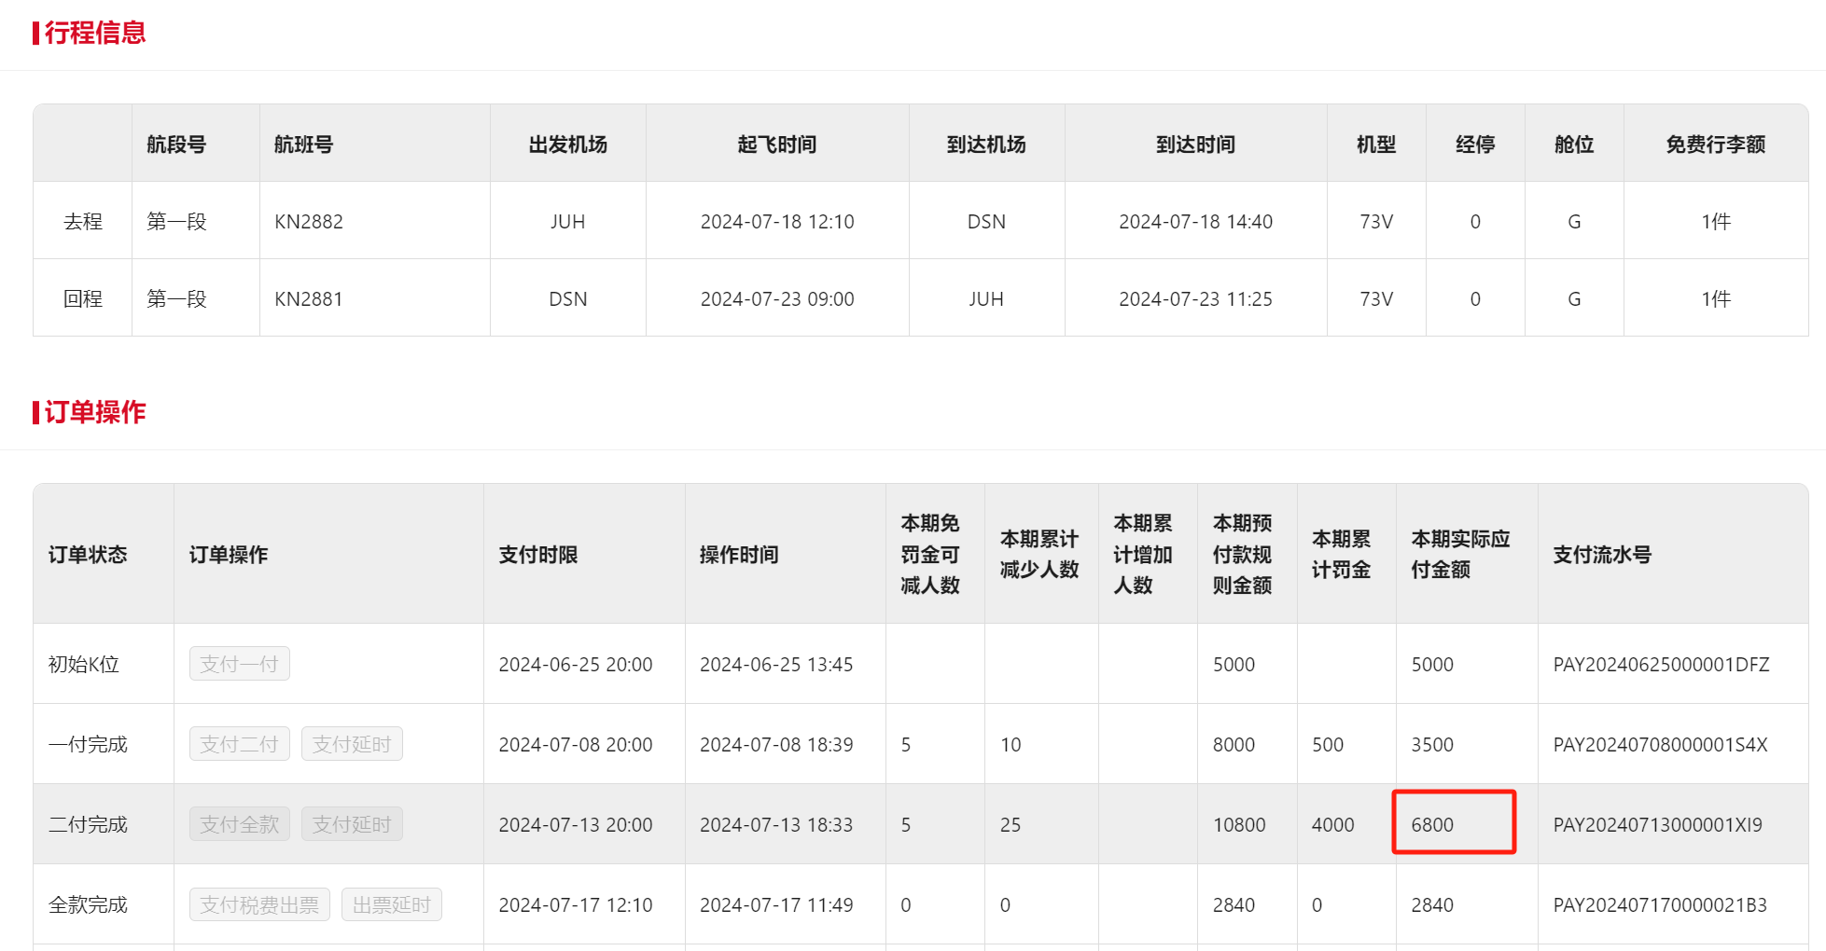Click the 行程信息 section heading
Image resolution: width=1826 pixels, height=951 pixels.
(94, 33)
